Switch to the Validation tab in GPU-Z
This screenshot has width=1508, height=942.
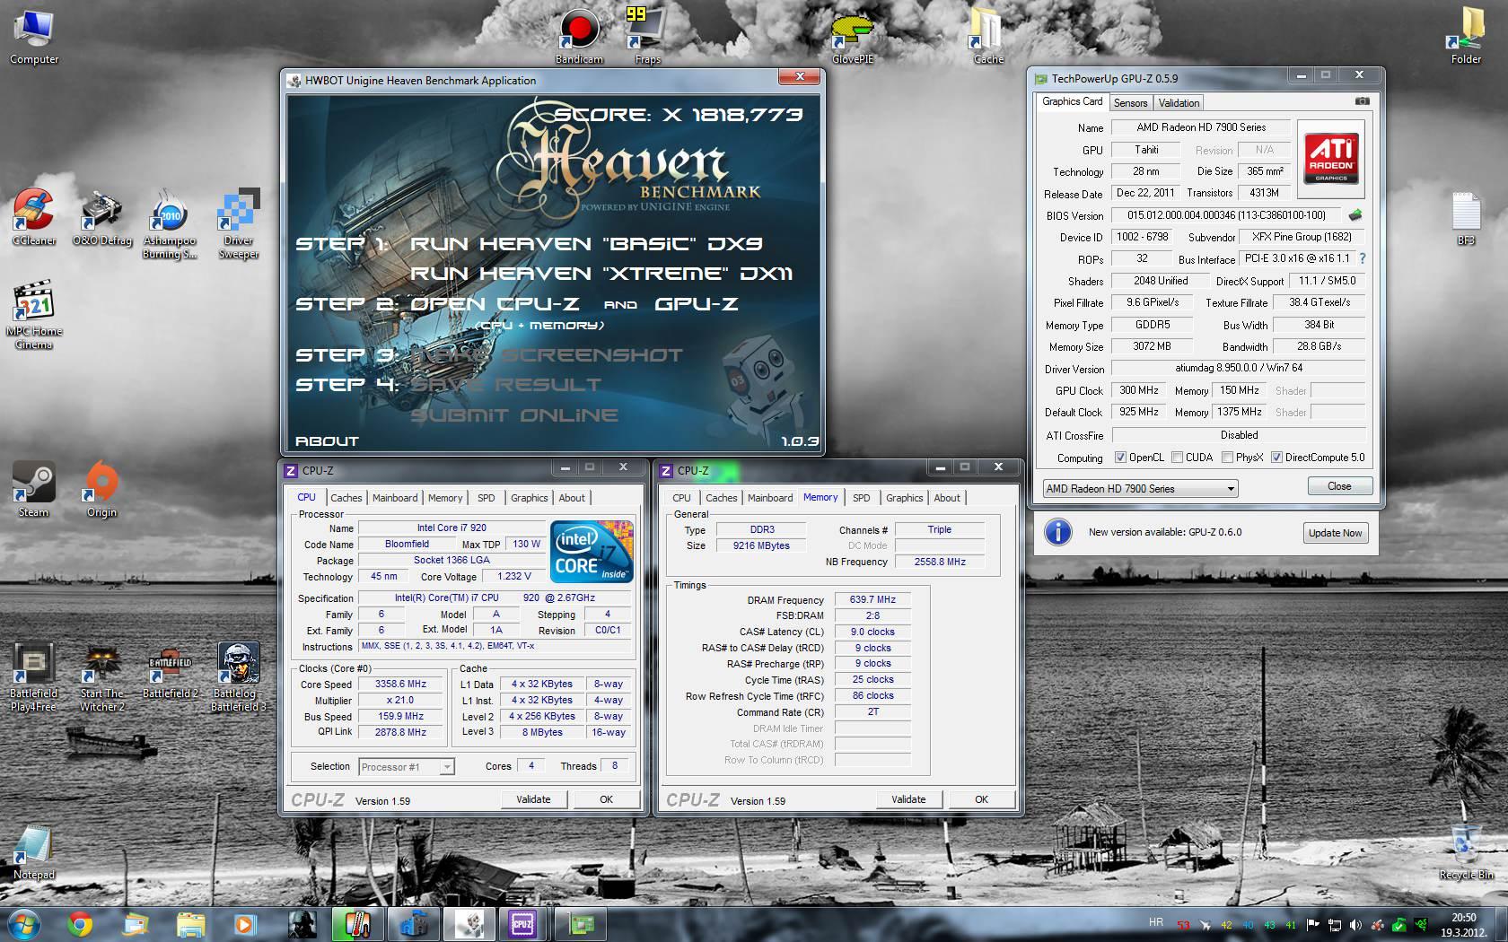tap(1179, 103)
